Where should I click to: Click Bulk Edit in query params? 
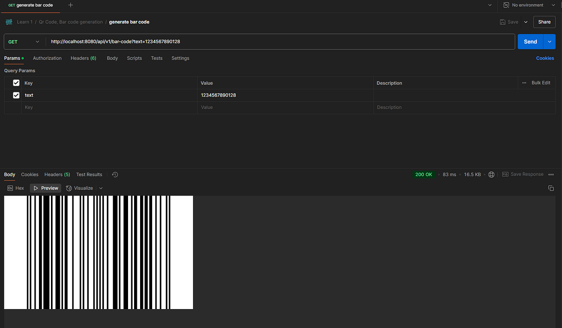(x=541, y=83)
